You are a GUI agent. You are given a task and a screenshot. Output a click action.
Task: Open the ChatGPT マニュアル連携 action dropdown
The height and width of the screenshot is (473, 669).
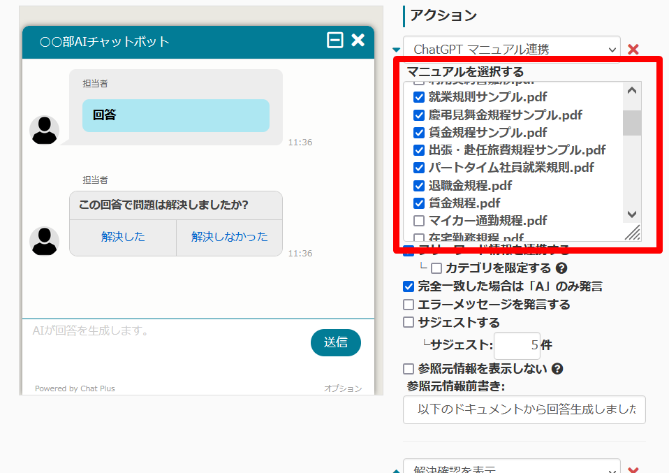pos(511,49)
